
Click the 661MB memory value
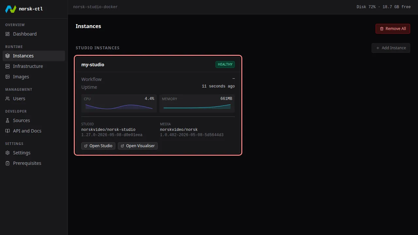(x=226, y=99)
